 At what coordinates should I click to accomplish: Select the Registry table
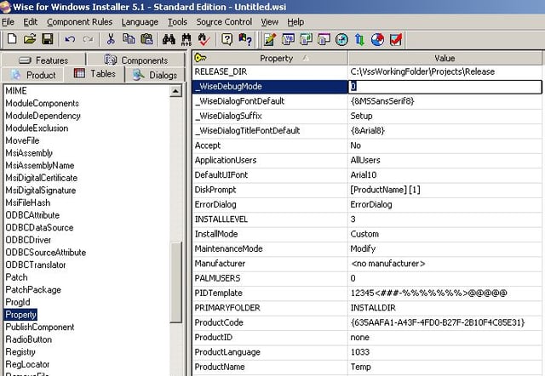point(20,351)
